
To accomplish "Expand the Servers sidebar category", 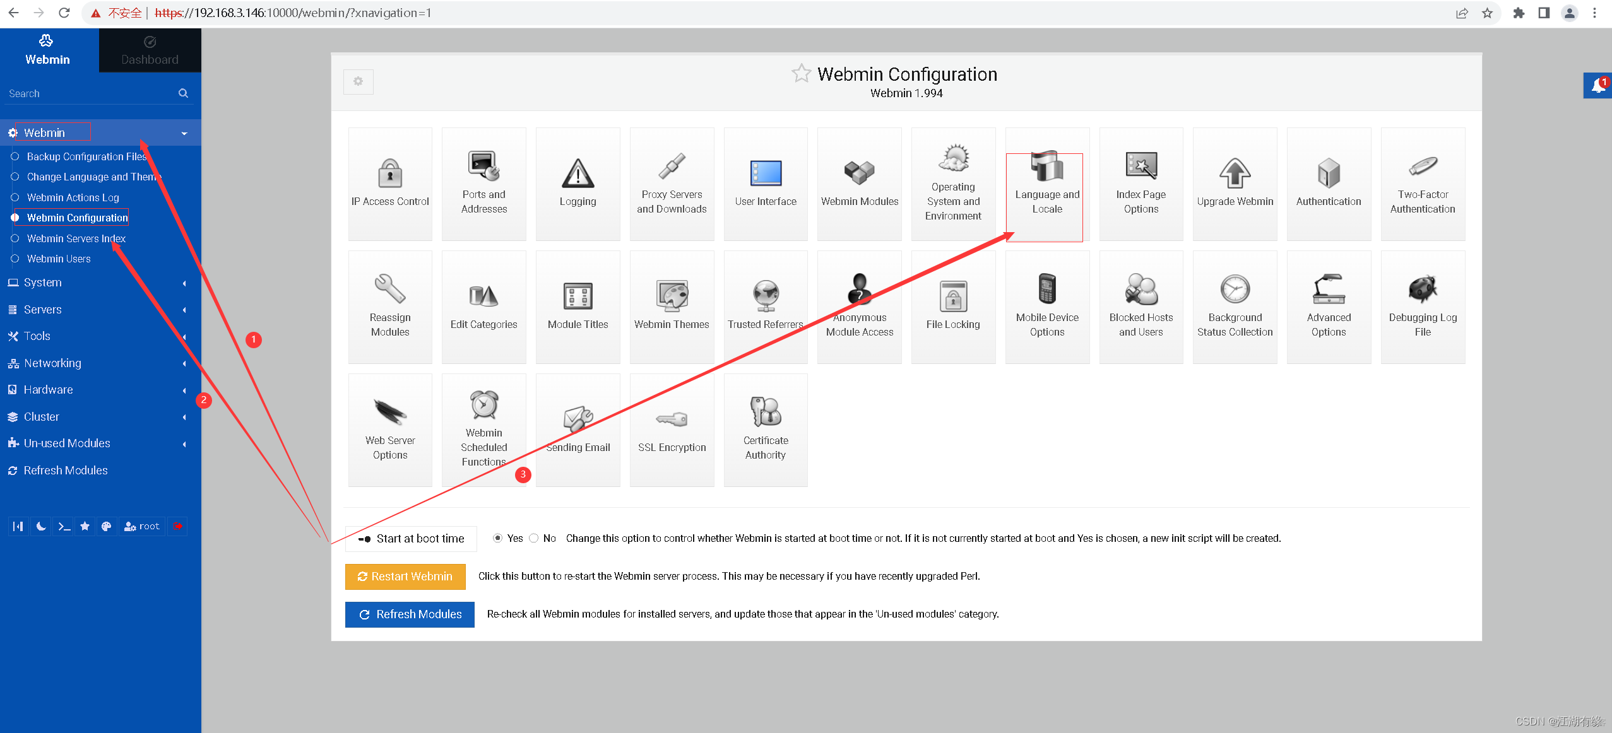I will tap(100, 310).
